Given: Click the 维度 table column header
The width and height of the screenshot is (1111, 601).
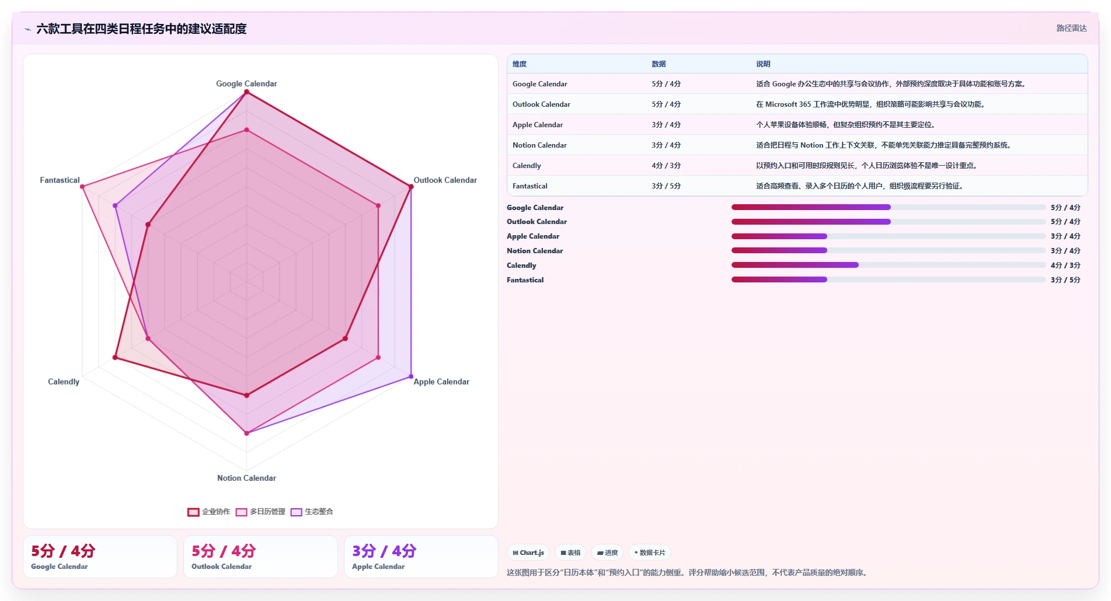Looking at the screenshot, I should click(520, 64).
